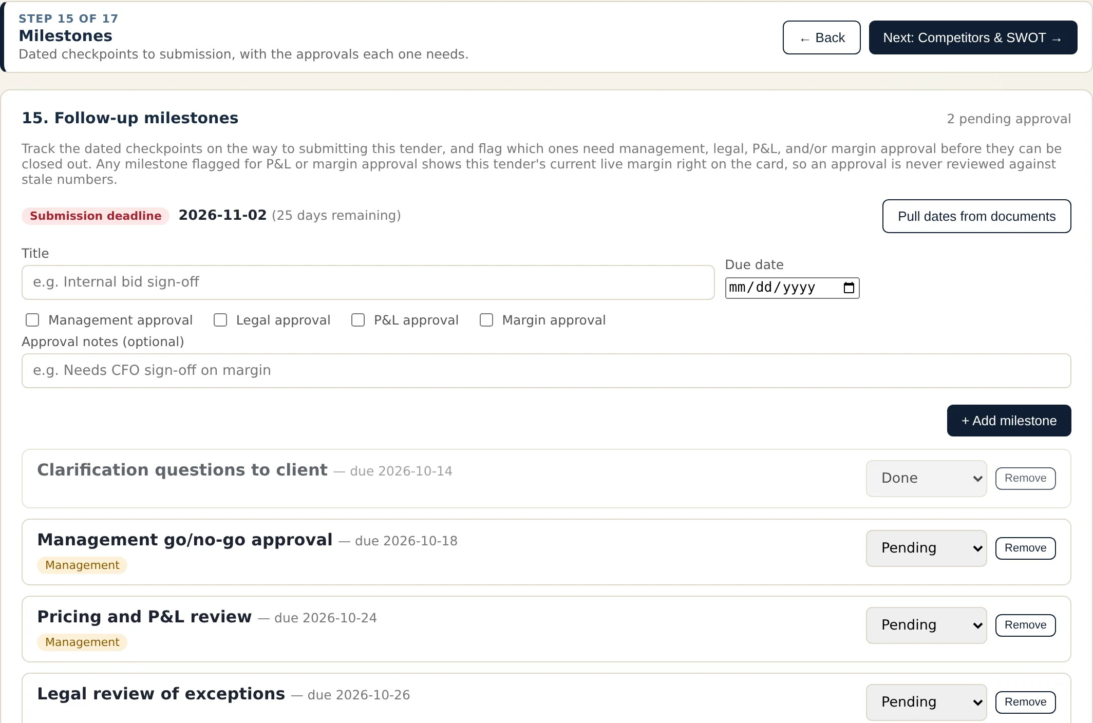The height and width of the screenshot is (723, 1093).
Task: Click 'due 2026-10-14' date text
Action: [401, 471]
